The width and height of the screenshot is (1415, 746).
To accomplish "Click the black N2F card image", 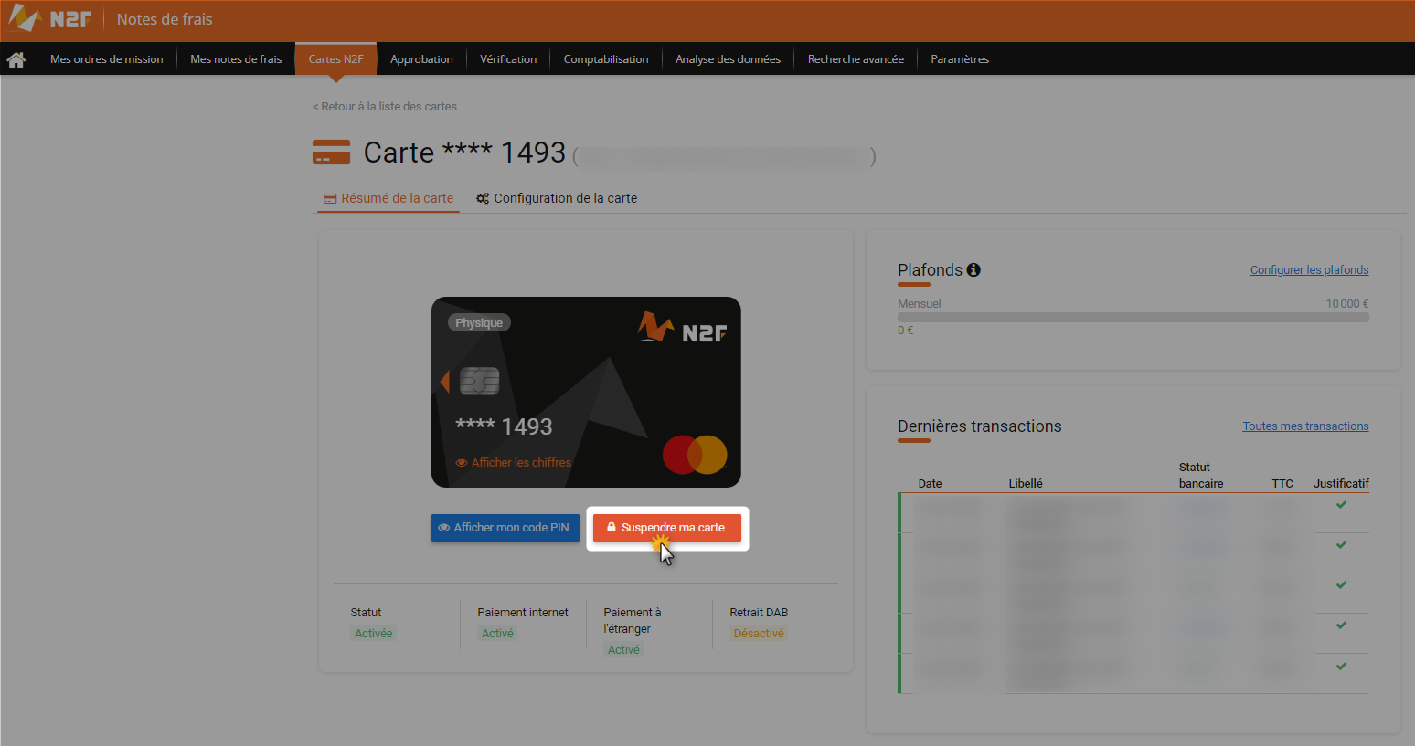I will pos(586,392).
